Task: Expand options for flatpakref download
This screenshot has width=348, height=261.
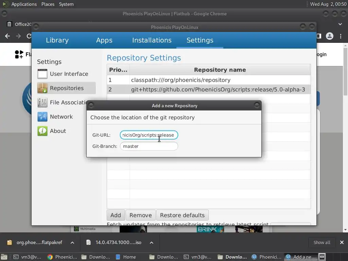Action: (72, 243)
